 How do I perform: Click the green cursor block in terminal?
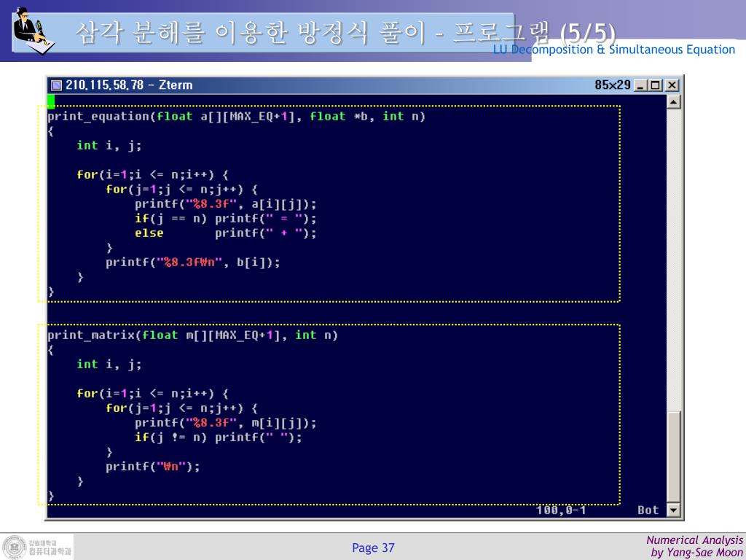51,101
